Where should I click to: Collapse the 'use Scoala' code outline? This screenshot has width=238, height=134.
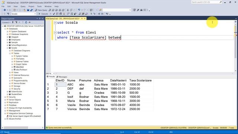tap(55, 23)
